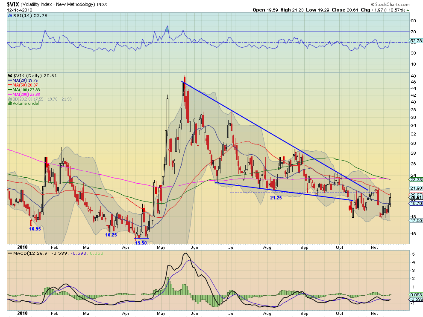This screenshot has width=423, height=317.
Task: Click the candlestick icon beside $VIX (Daily)
Action: (x=10, y=75)
